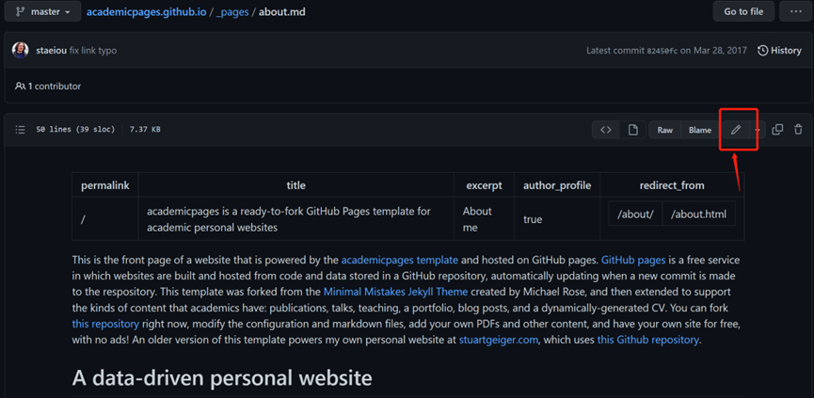Select the '/about/' table cell
Image resolution: width=814 pixels, height=398 pixels.
point(635,214)
